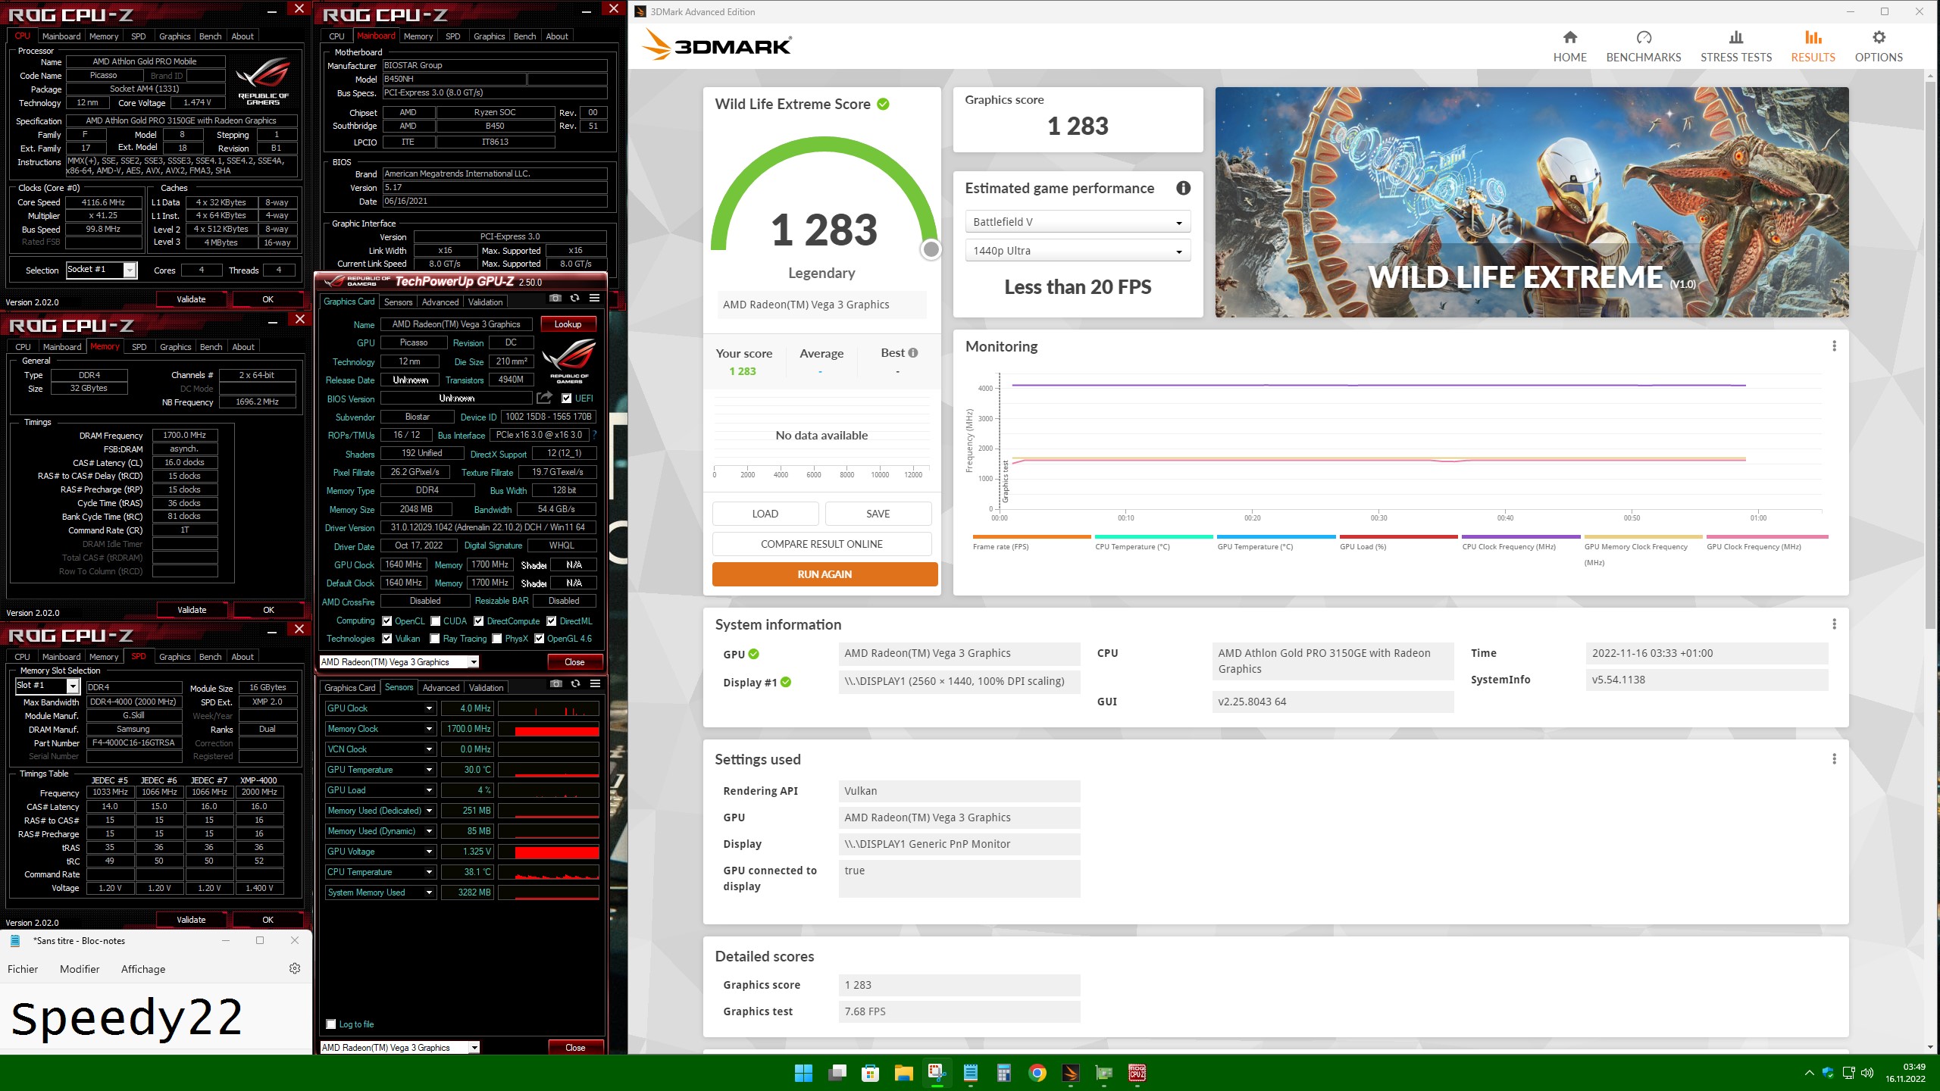Toggle the Ray Tracing checkbox
The width and height of the screenshot is (1940, 1091).
tap(436, 639)
